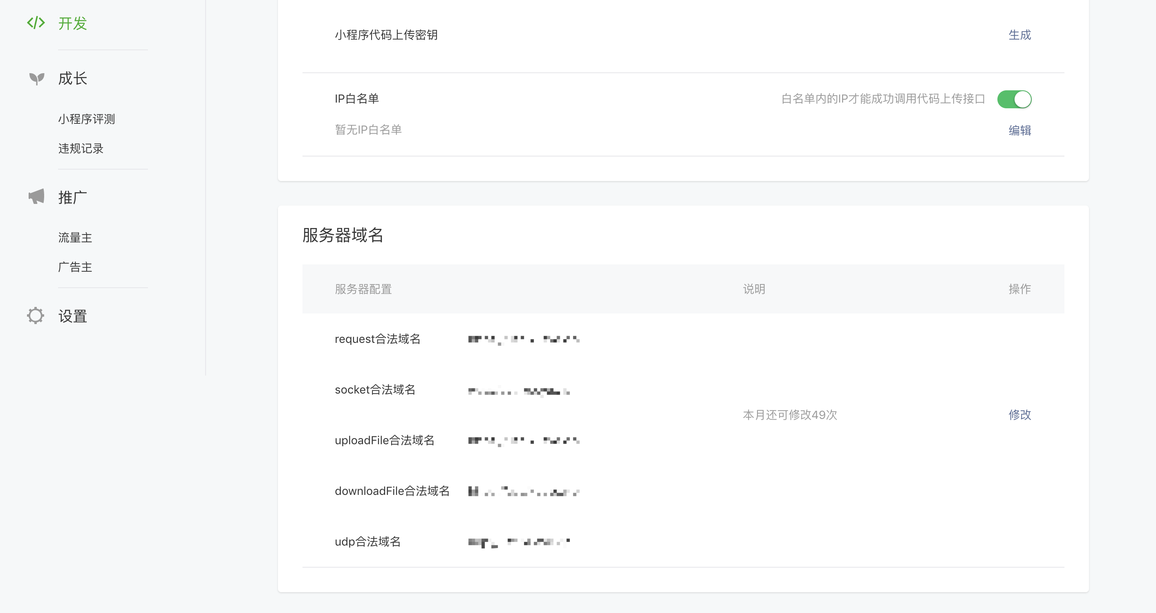The width and height of the screenshot is (1156, 613).
Task: Open the 成长 menu section
Action: pyautogui.click(x=73, y=78)
